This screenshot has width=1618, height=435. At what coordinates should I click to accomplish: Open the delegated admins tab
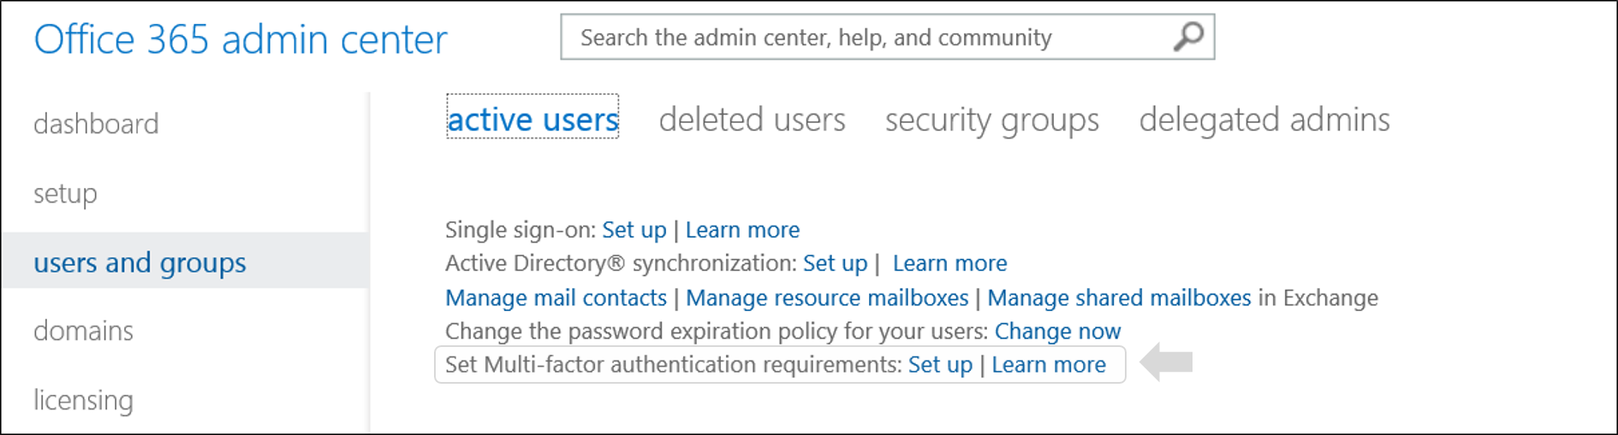[x=1264, y=120]
